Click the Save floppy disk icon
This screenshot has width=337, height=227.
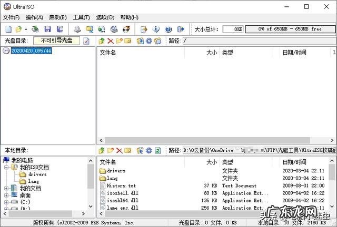point(47,29)
